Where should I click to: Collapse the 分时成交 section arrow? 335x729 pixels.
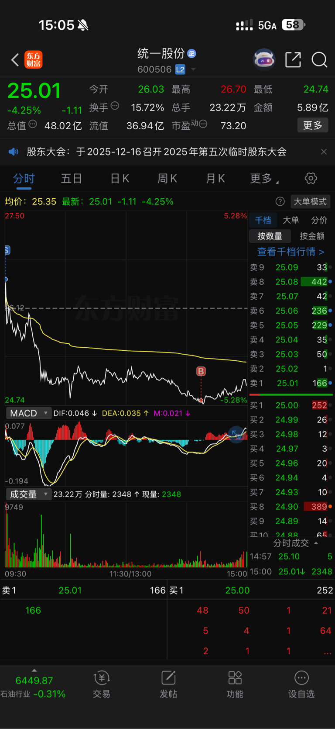pyautogui.click(x=316, y=543)
